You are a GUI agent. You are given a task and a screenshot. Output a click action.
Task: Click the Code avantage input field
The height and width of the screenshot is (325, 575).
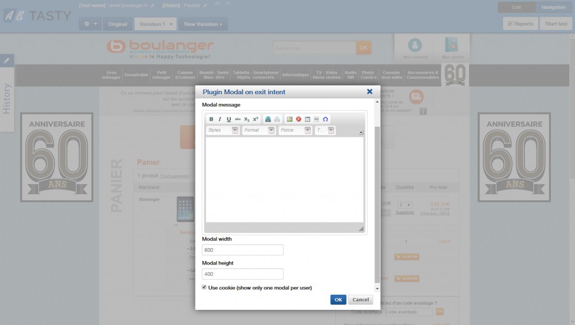(x=409, y=312)
